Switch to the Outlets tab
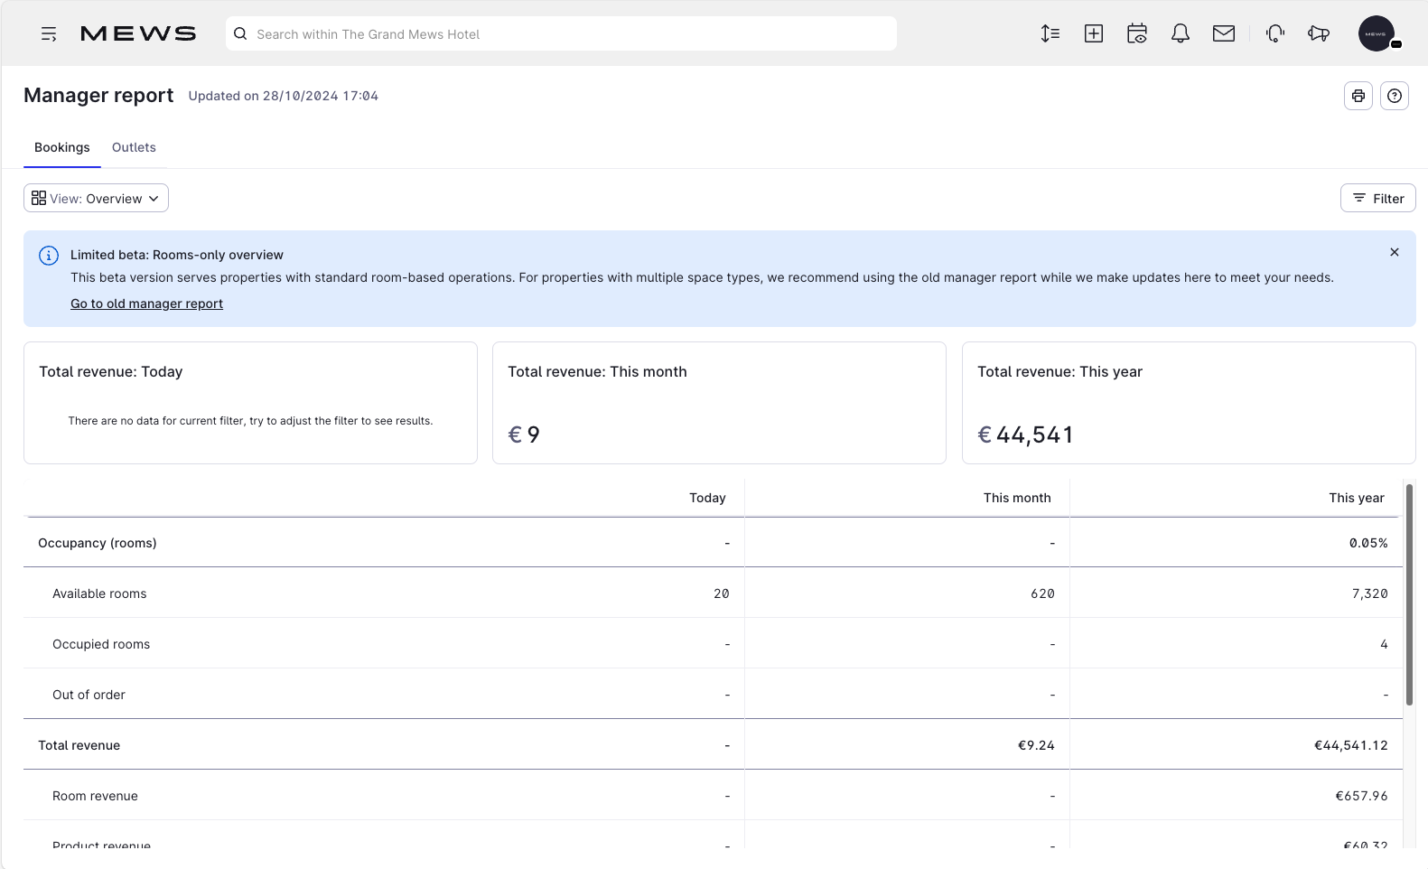The width and height of the screenshot is (1428, 869). (x=134, y=147)
